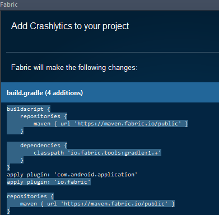The height and width of the screenshot is (215, 219).
Task: Click 'Fabric will make the following changes:' text
Action: point(74,67)
